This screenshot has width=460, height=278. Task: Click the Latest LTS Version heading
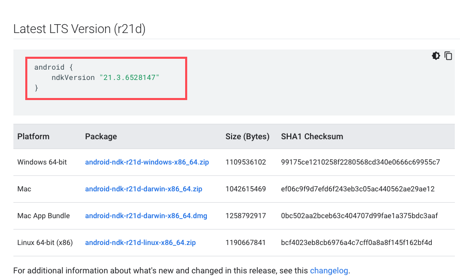pyautogui.click(x=79, y=29)
